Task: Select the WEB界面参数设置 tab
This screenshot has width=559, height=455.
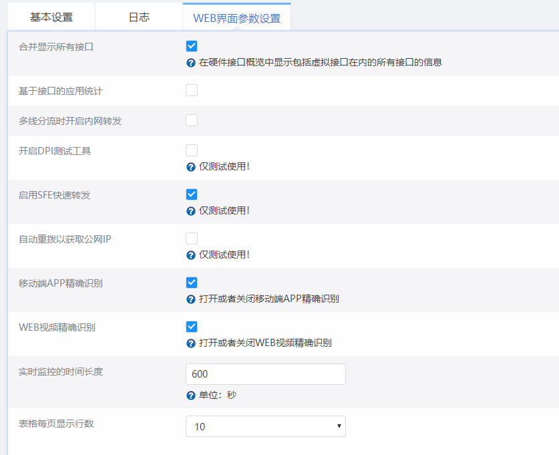Action: click(x=236, y=16)
